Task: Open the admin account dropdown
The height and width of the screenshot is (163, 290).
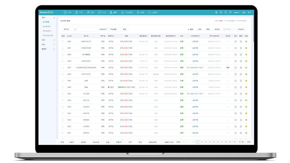Action: click(237, 12)
